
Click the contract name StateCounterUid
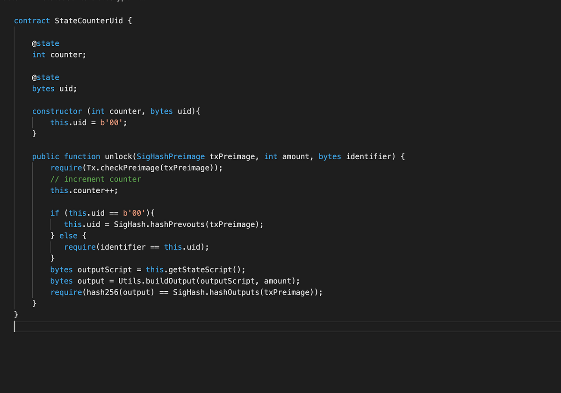89,21
